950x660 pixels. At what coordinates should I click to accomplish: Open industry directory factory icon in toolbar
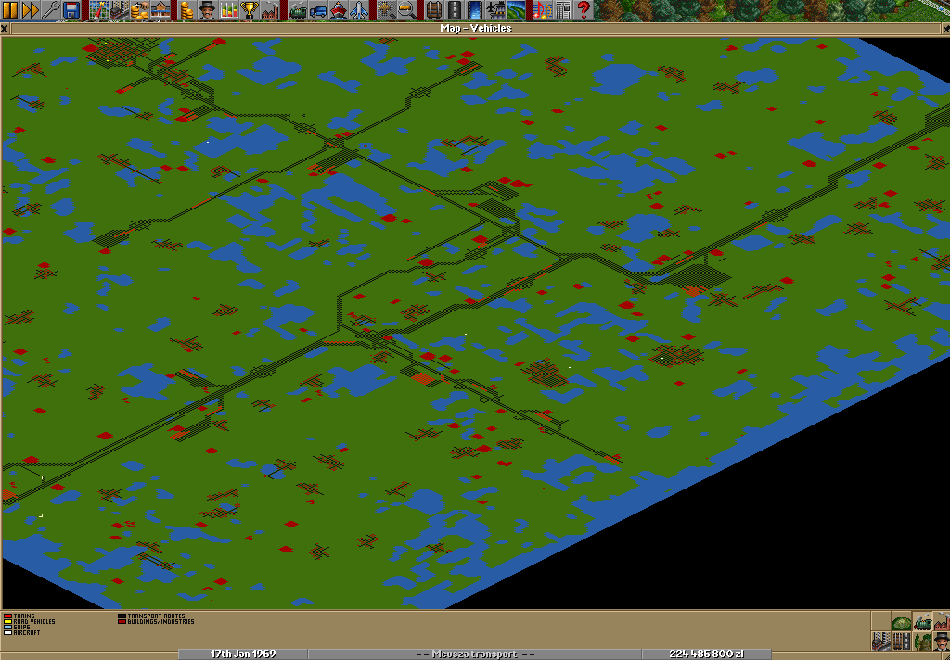coord(269,10)
